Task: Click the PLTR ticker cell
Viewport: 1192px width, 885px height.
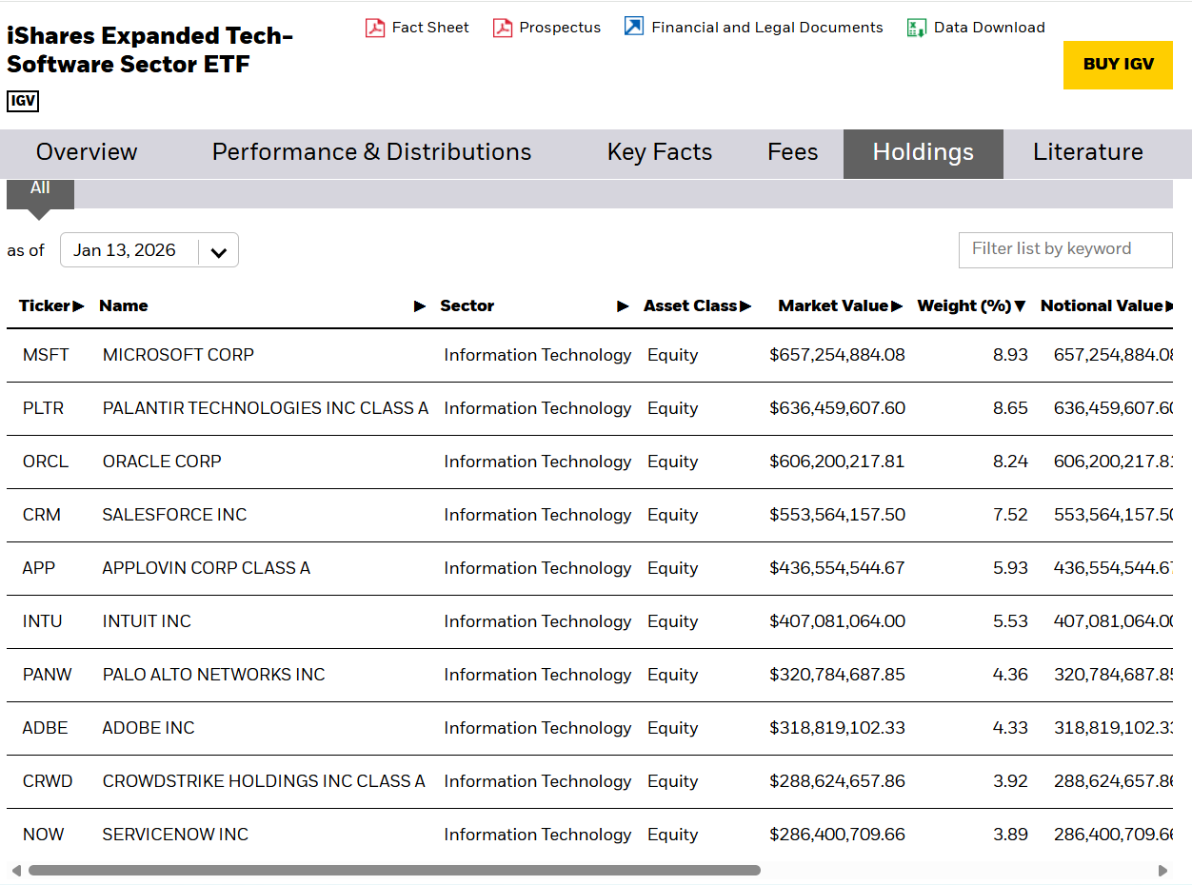Action: pyautogui.click(x=43, y=408)
